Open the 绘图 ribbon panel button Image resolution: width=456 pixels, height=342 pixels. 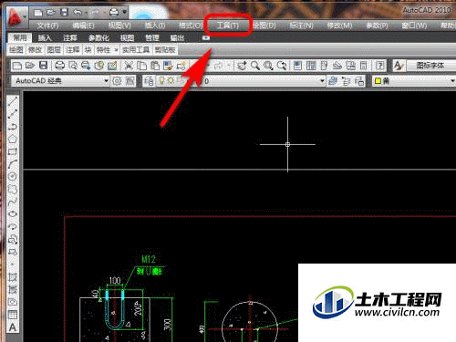[x=16, y=49]
